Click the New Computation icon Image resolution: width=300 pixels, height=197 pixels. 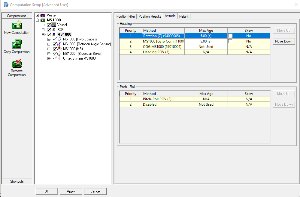(x=17, y=25)
